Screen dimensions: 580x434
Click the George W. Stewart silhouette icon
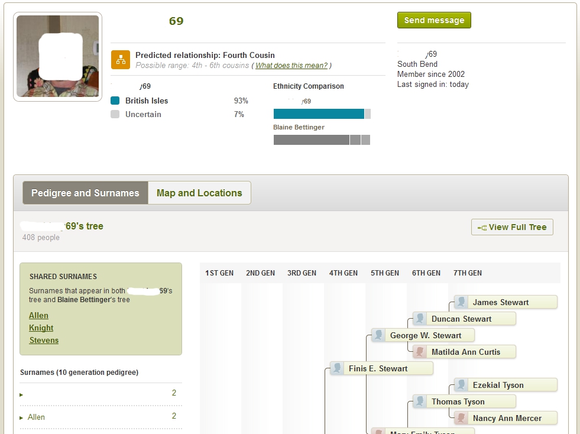(x=378, y=335)
